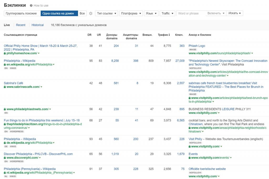Image resolution: width=269 pixels, height=179 pixels.
Task: Expand the www.sabrinascafe.com URL menu arrow
Action: (41, 87)
